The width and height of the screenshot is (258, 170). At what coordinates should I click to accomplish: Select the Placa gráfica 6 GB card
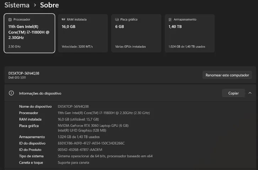(x=136, y=33)
